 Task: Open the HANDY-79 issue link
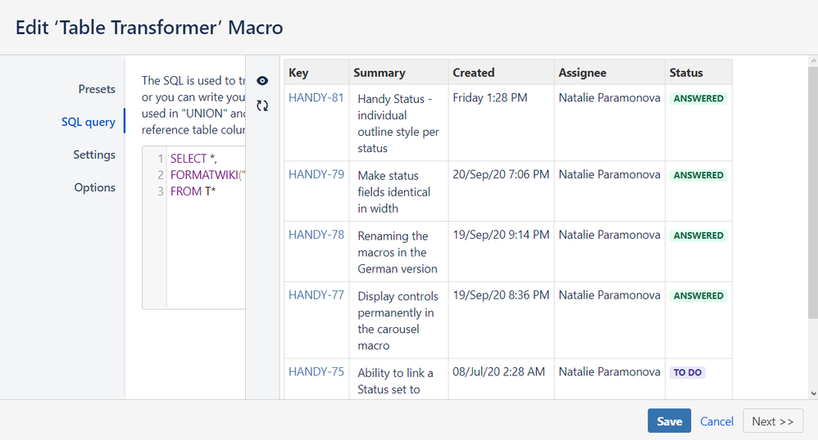point(316,174)
